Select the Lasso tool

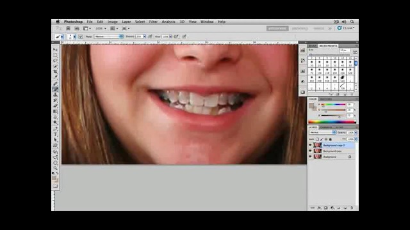tap(56, 61)
